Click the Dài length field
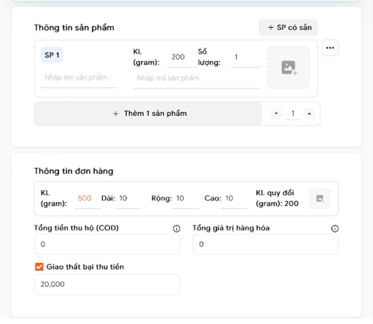The width and height of the screenshot is (373, 324). click(x=127, y=198)
